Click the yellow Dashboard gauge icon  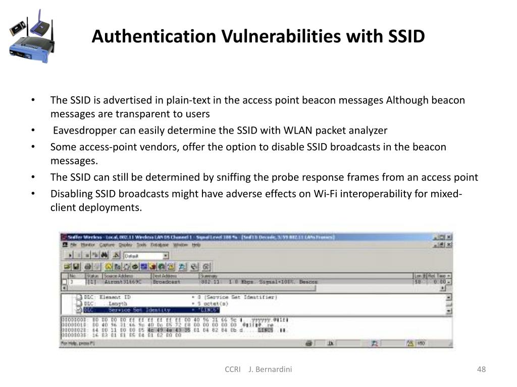pos(108,267)
